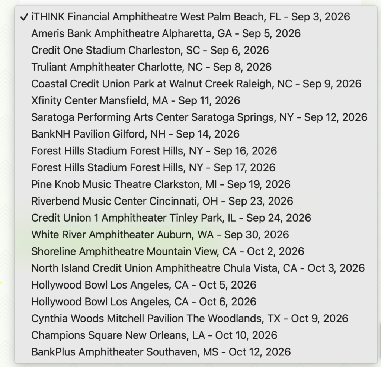381x367 pixels.
Task: Select Credit Union 1 Amphitheater Tinley Park
Action: pyautogui.click(x=196, y=218)
